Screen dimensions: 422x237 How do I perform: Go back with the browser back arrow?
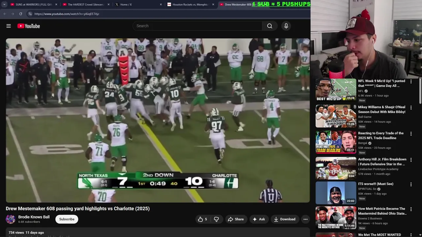coord(5,14)
